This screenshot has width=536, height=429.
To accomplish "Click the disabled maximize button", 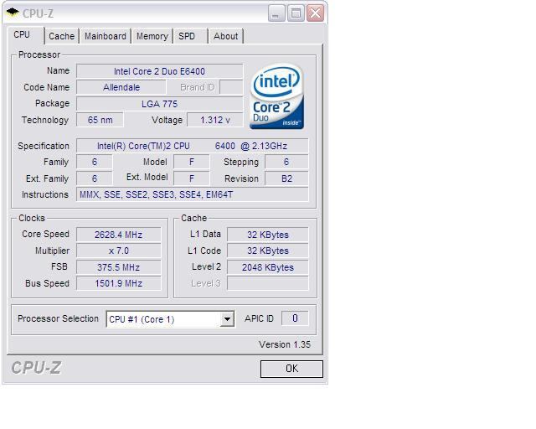I will [296, 13].
